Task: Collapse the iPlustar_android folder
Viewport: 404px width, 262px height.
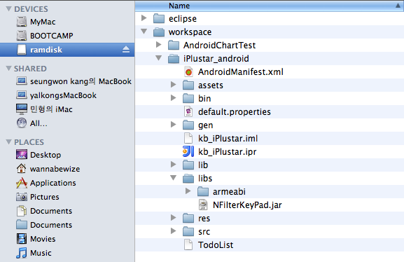Action: (x=159, y=58)
